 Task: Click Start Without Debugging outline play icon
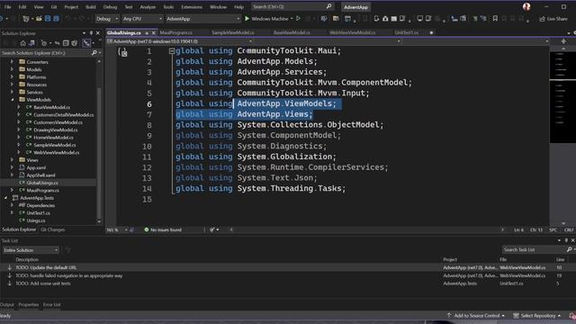(298, 18)
